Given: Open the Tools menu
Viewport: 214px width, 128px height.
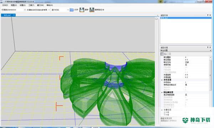Looking at the screenshot, I should tap(31, 5).
